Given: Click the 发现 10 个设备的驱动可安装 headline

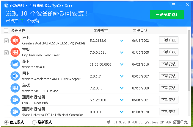Looking at the screenshot, I should click(47, 13).
